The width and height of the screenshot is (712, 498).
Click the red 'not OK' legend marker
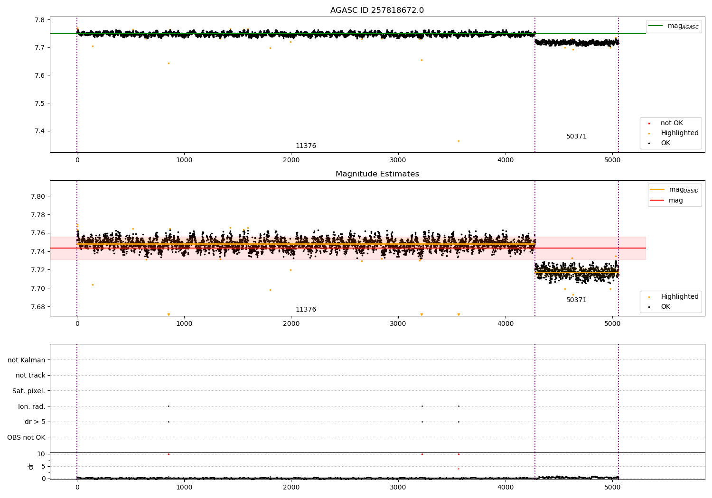click(649, 123)
